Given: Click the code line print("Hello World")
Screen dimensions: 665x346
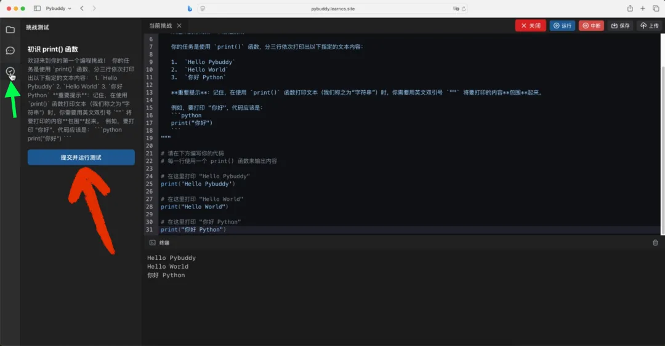Looking at the screenshot, I should [194, 206].
